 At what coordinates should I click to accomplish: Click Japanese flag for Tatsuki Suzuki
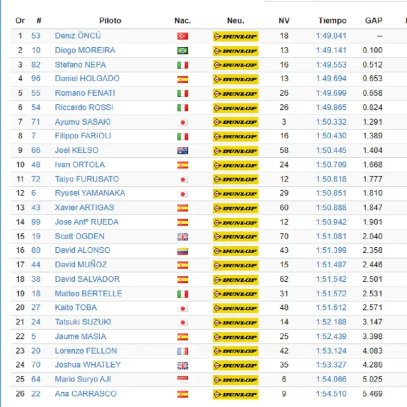click(182, 323)
